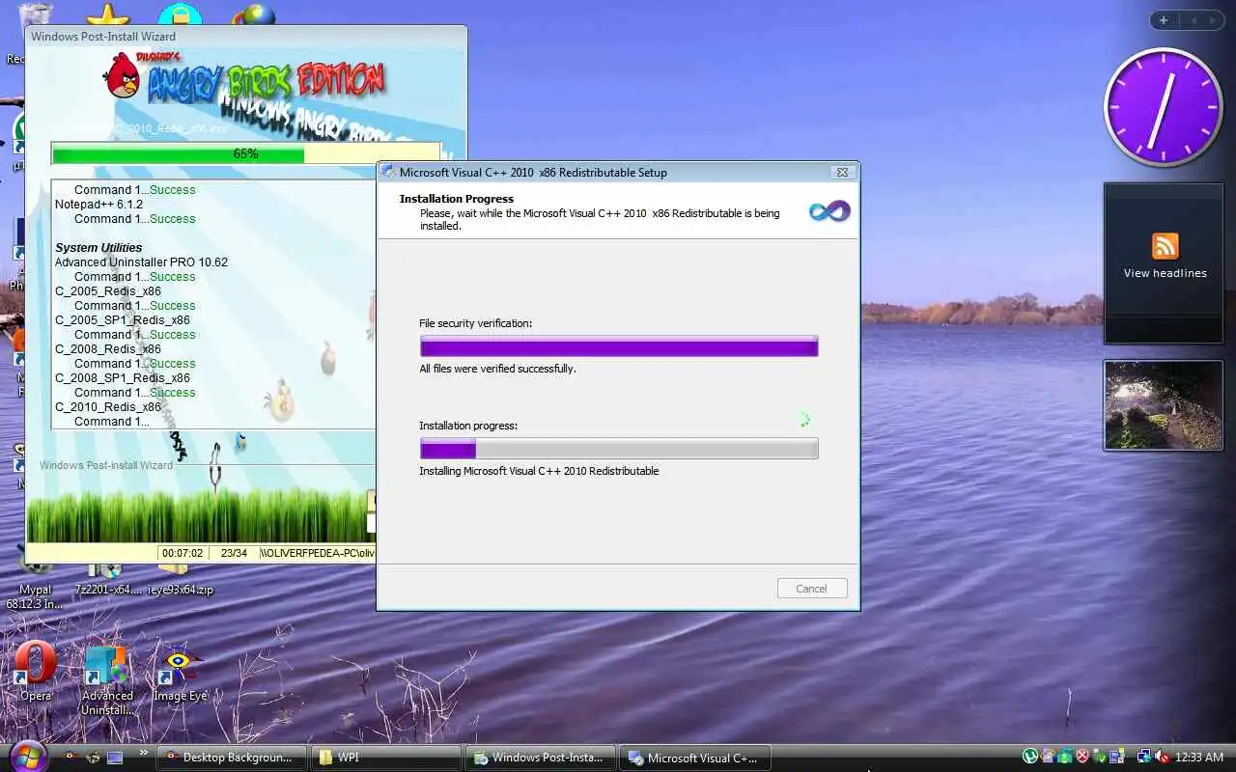This screenshot has height=772, width=1236.
Task: Click the globe desktop icon above wizard
Action: (x=254, y=14)
